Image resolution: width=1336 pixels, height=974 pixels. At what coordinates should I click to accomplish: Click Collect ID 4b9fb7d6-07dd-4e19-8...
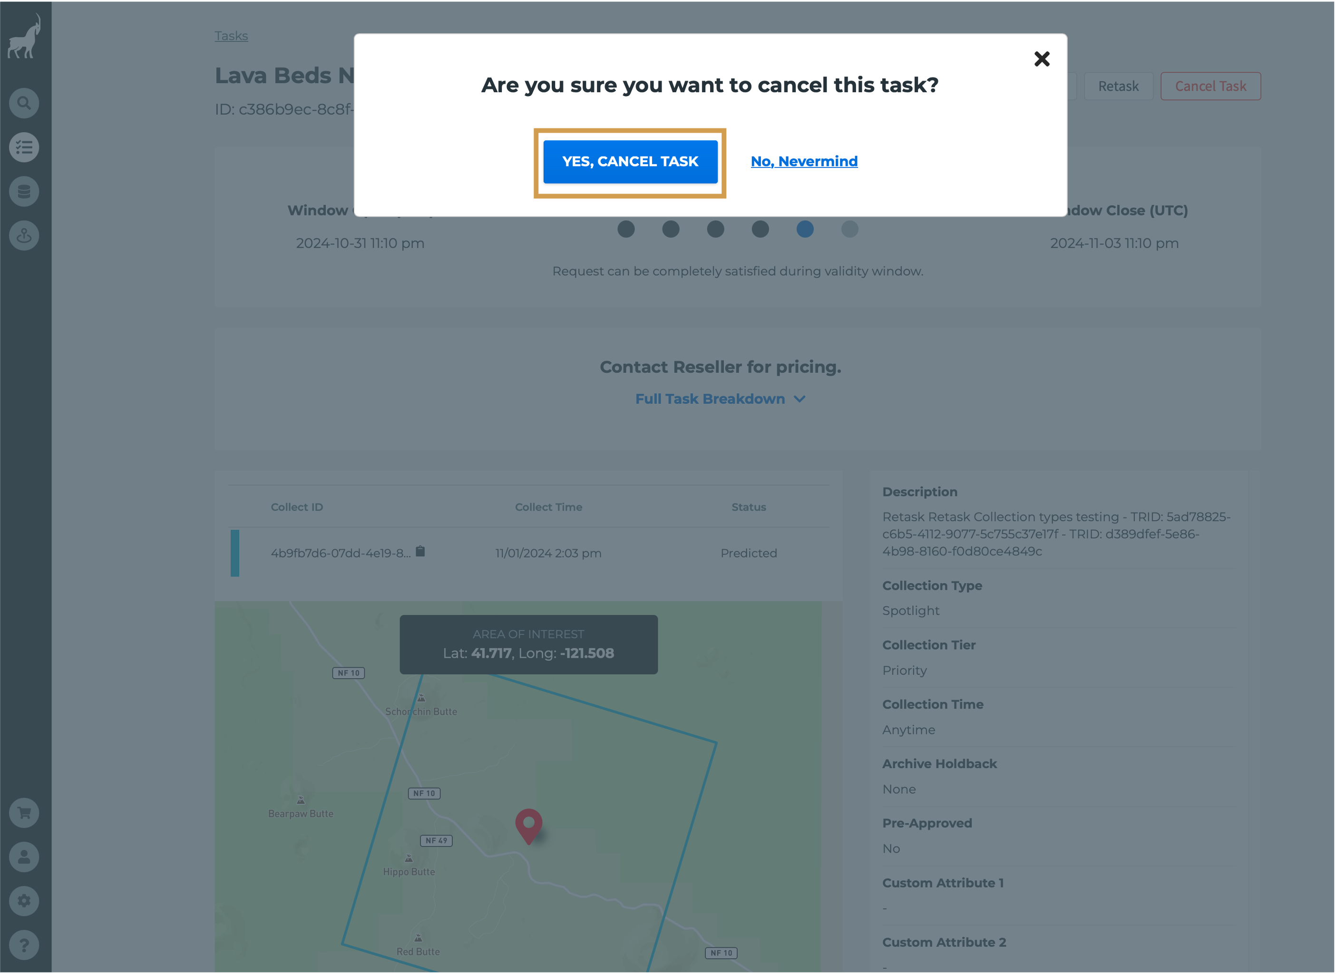[341, 554]
